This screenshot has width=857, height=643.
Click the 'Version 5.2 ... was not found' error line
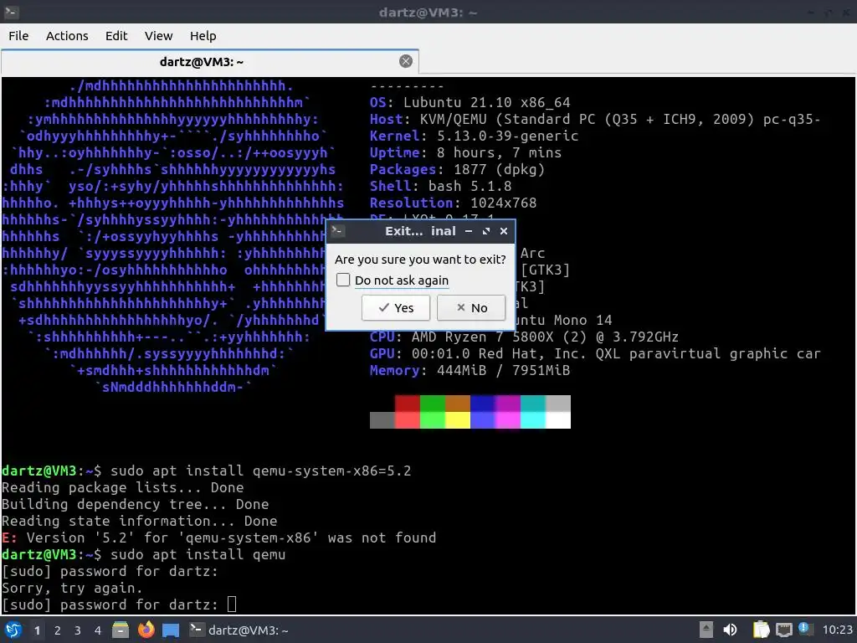219,538
